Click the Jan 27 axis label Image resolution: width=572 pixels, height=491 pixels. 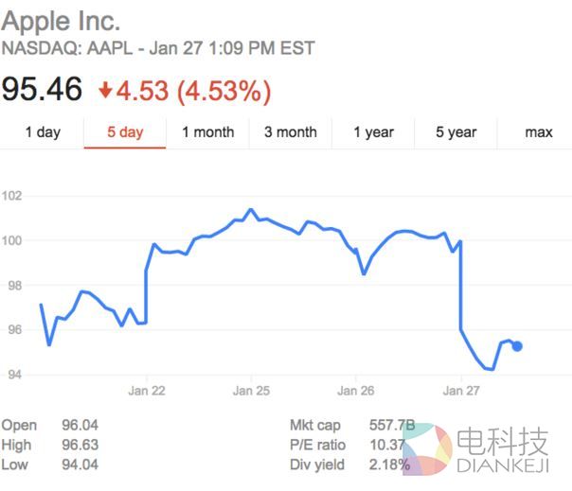click(x=459, y=390)
